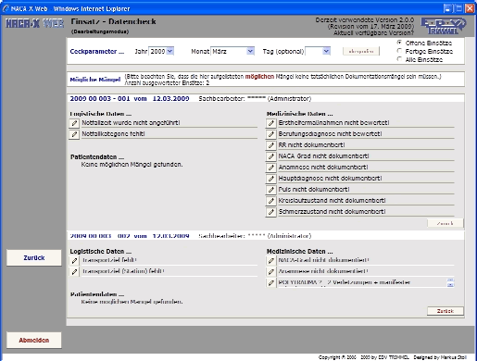Open editor for Kreislaufzustand nicht dokumentiert

[x=270, y=201]
